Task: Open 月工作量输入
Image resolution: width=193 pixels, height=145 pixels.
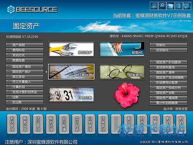Action: pyautogui.click(x=25, y=82)
